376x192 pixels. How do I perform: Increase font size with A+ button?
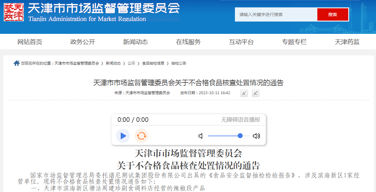(x=255, y=93)
